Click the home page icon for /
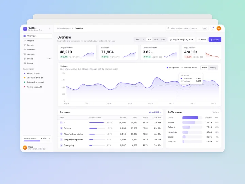The image size is (245, 184). pos(61,123)
